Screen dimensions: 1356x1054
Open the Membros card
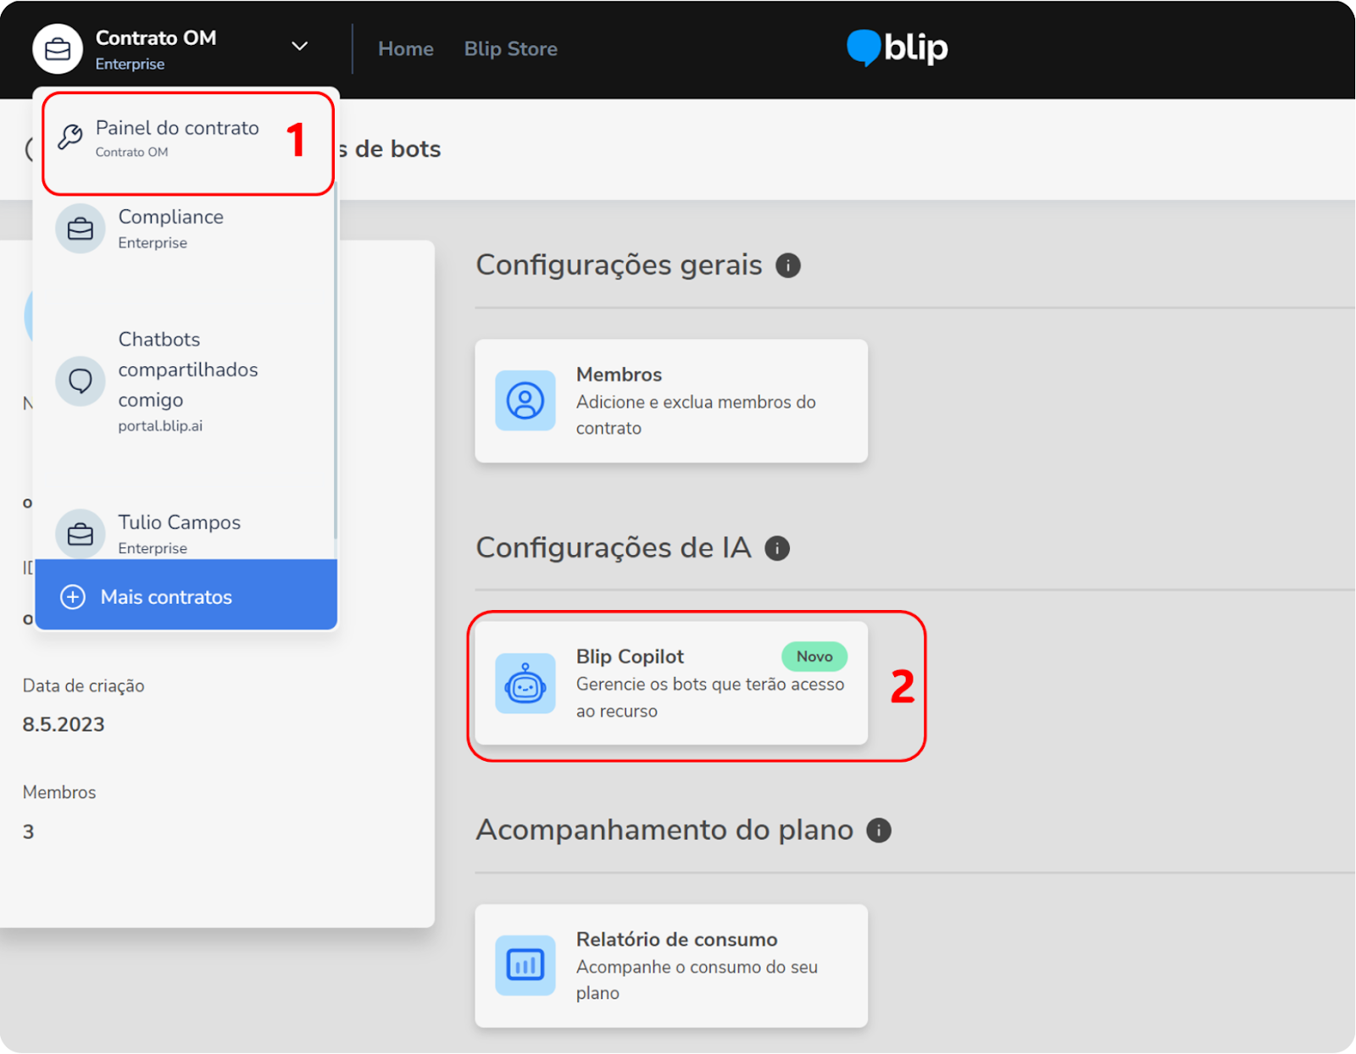(671, 401)
